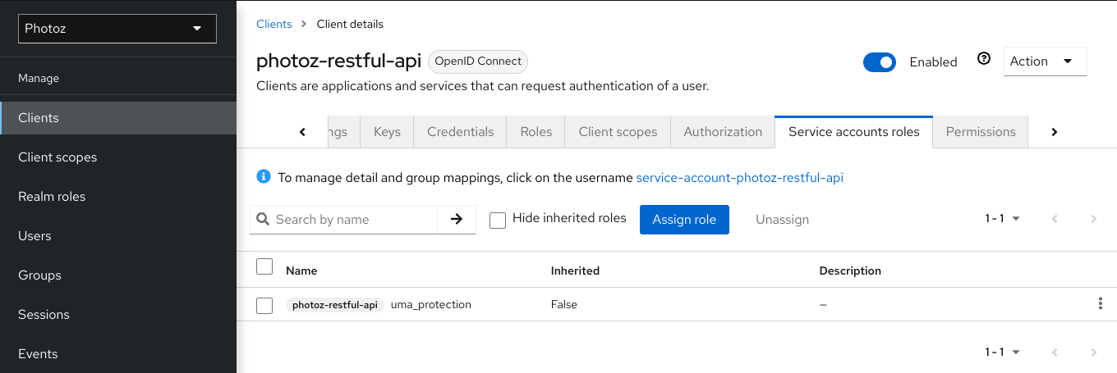Click the help question mark icon

click(984, 59)
